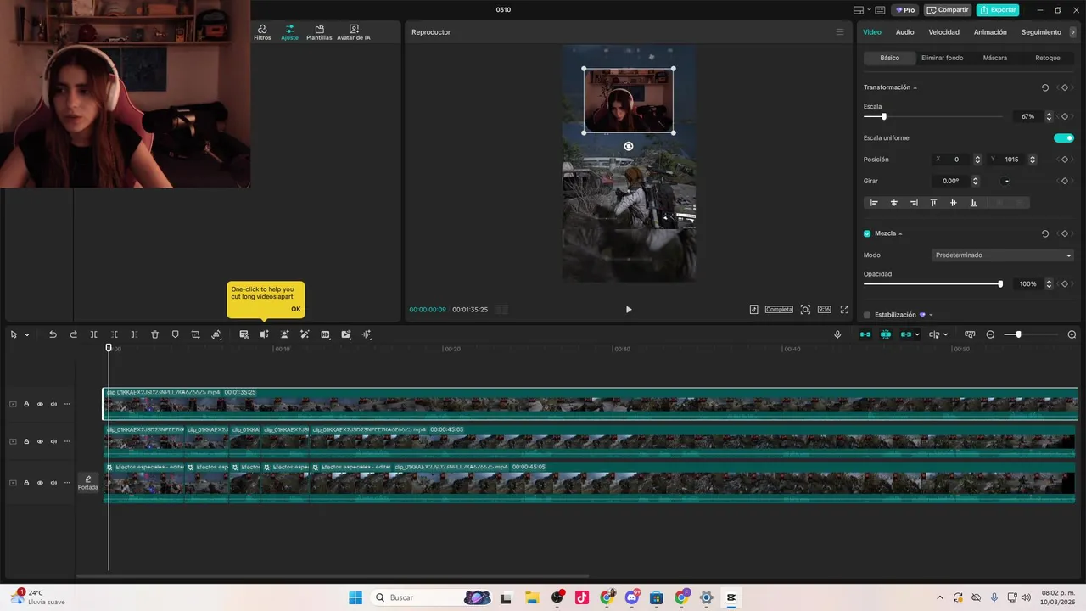The width and height of the screenshot is (1086, 611).
Task: Lock the middle video track
Action: pos(26,441)
